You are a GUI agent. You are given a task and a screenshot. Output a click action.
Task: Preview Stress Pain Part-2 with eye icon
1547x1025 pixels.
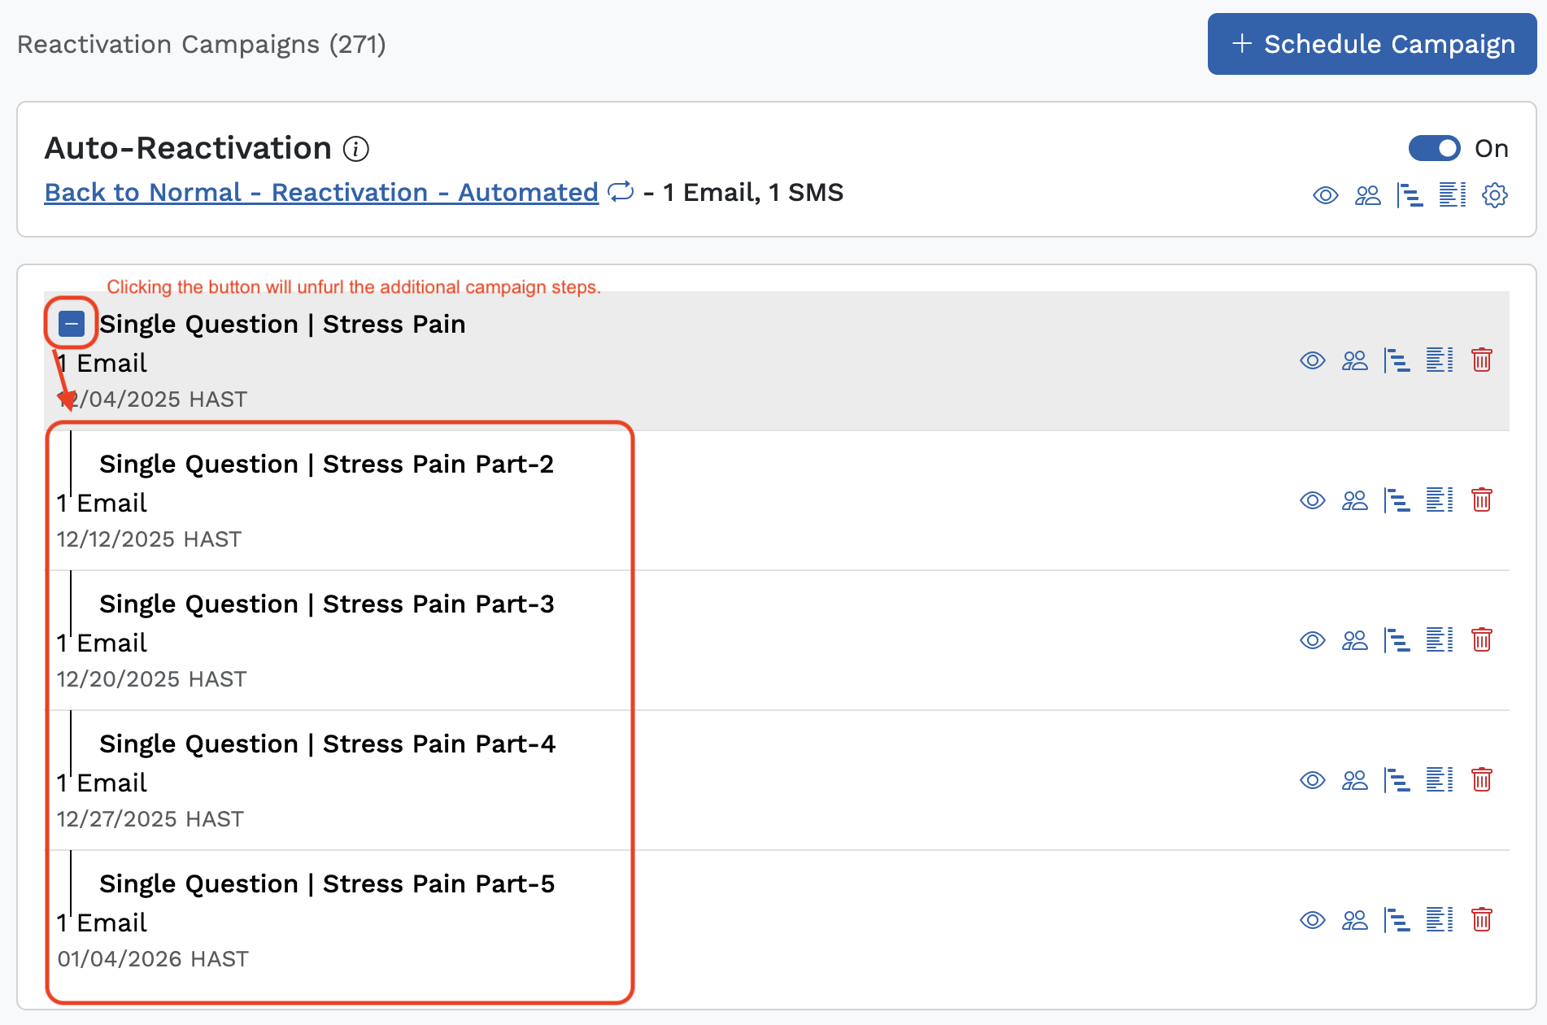click(x=1313, y=500)
